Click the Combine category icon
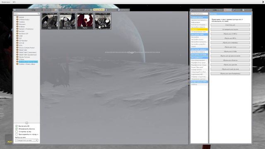Screen dimensions: 265x149 17,22
